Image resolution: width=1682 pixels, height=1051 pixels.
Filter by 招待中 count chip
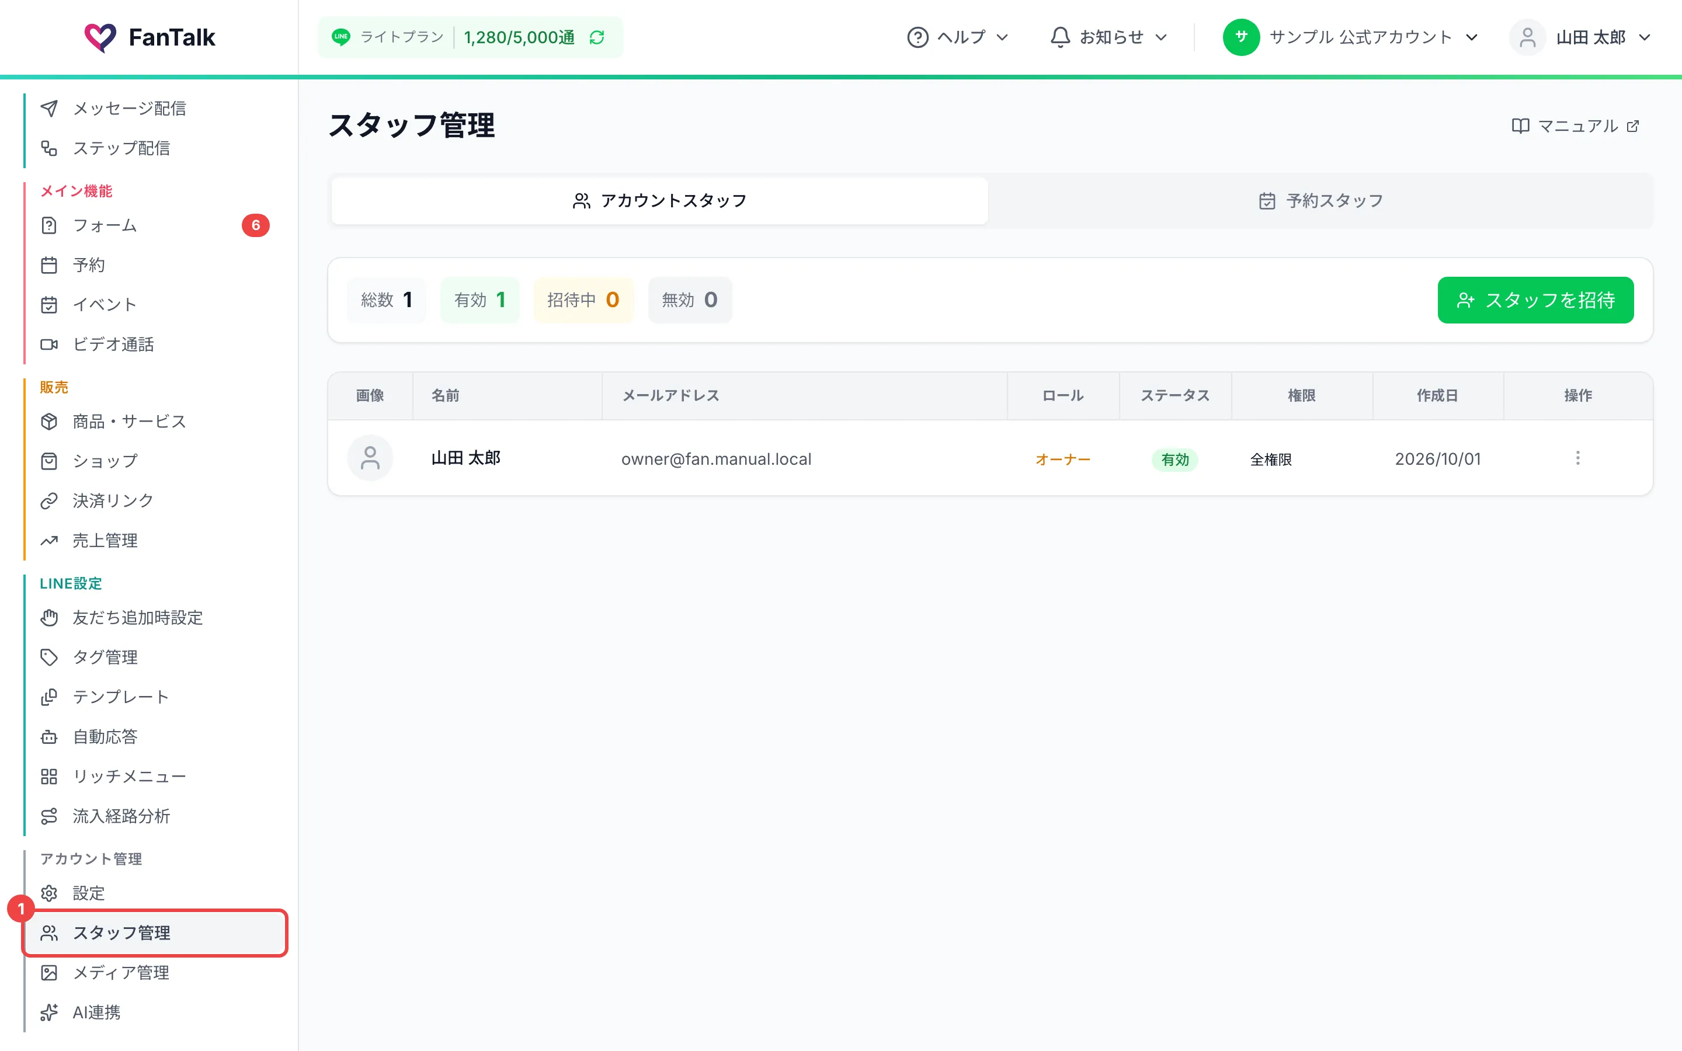point(584,300)
